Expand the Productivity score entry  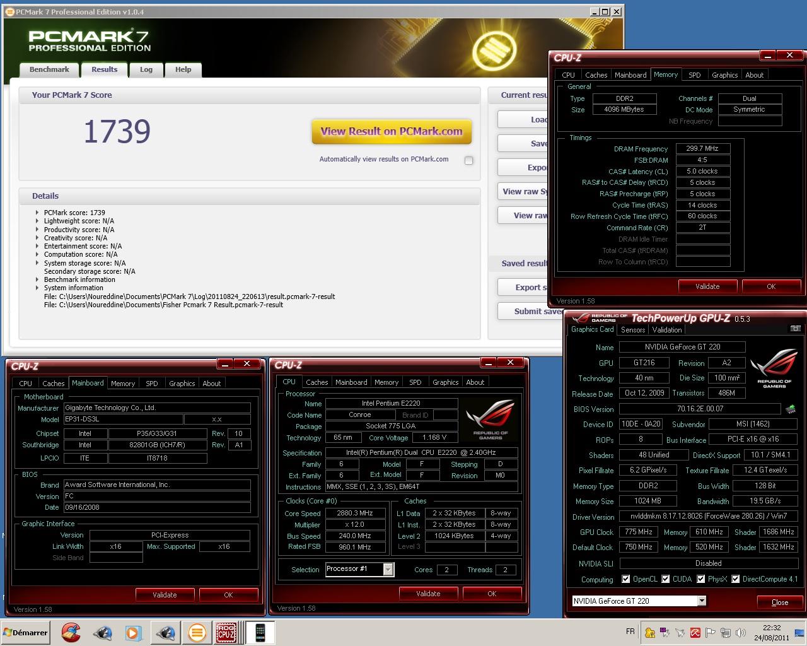(x=37, y=230)
